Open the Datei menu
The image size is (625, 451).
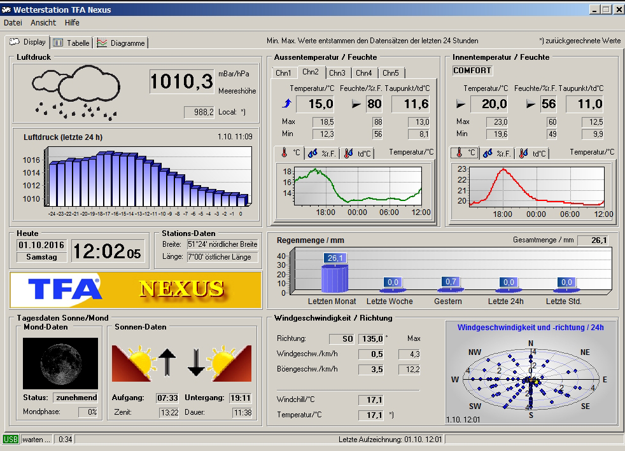(x=13, y=23)
